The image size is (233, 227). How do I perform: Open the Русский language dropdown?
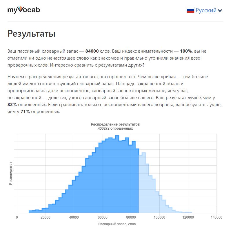click(x=204, y=10)
